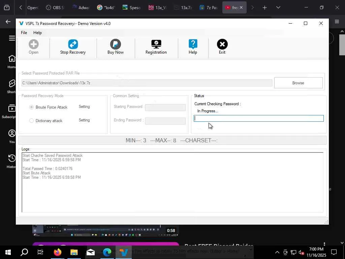Open a new browser tab
Viewport: 345px width, 259px height.
click(x=264, y=8)
